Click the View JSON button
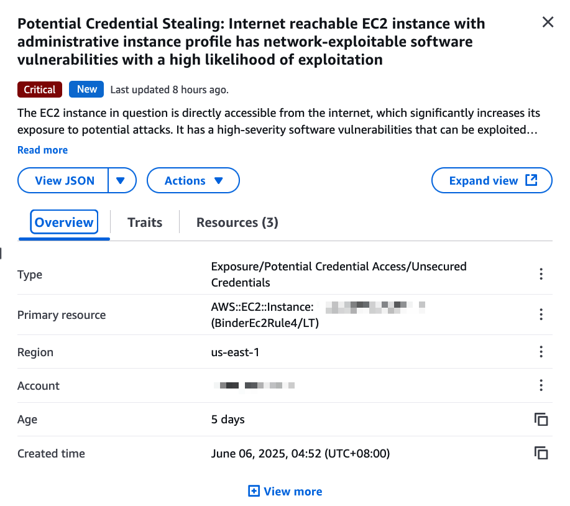Image resolution: width=570 pixels, height=506 pixels. coord(63,180)
